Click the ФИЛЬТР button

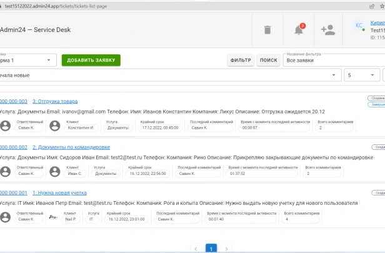coord(241,60)
